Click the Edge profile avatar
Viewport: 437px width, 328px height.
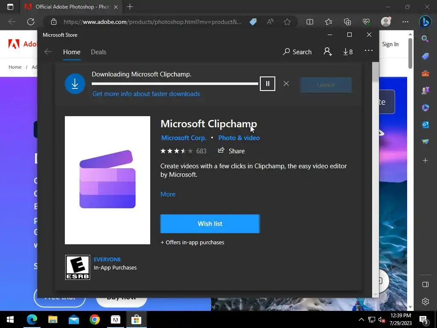tap(386, 22)
